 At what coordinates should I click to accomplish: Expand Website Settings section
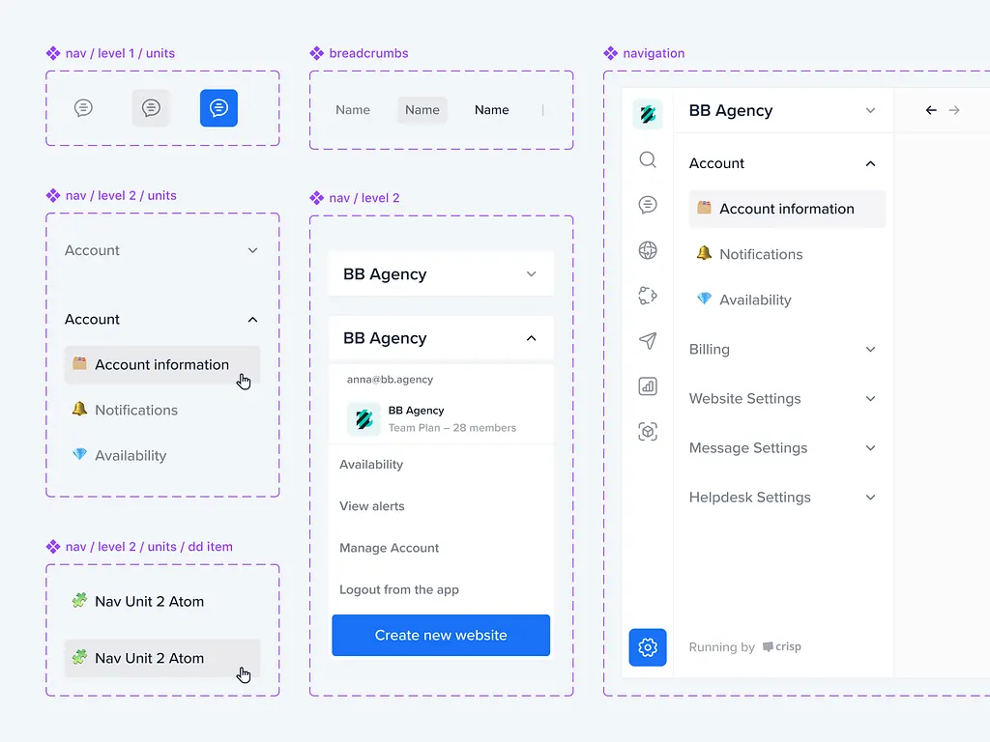782,399
